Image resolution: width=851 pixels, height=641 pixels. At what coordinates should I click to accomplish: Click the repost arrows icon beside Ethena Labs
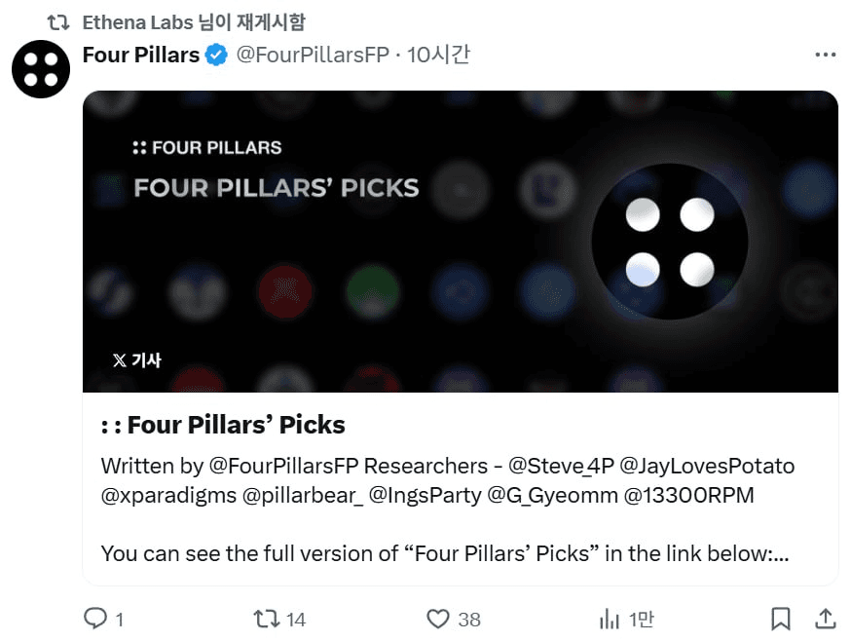pyautogui.click(x=58, y=22)
